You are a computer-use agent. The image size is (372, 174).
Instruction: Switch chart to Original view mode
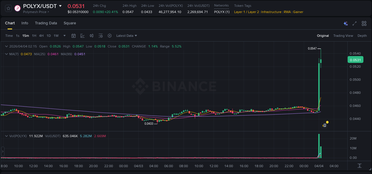[x=323, y=36]
